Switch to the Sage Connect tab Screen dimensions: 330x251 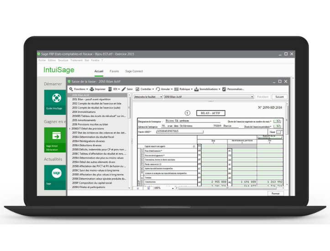click(134, 71)
